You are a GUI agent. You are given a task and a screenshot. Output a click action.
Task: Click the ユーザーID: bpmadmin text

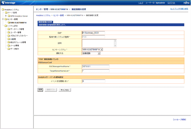[155, 3]
